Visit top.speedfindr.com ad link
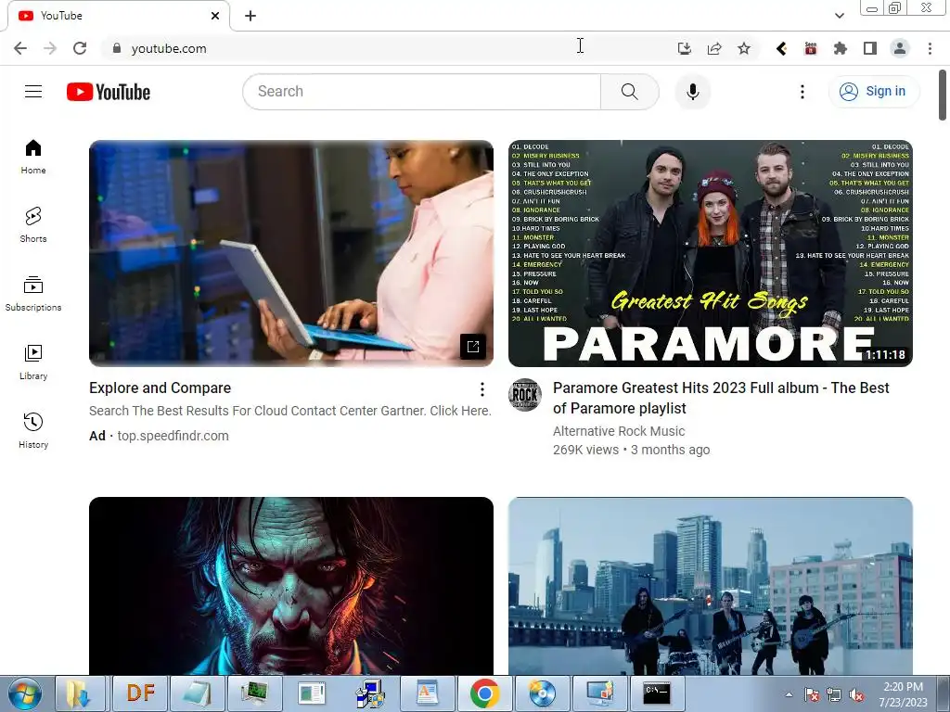 point(173,436)
